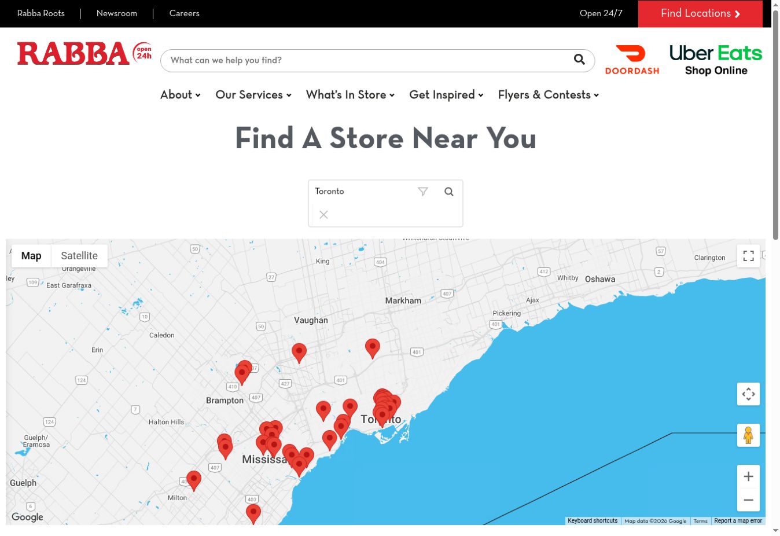The image size is (780, 536).
Task: Toggle fullscreen map view
Action: pyautogui.click(x=748, y=256)
